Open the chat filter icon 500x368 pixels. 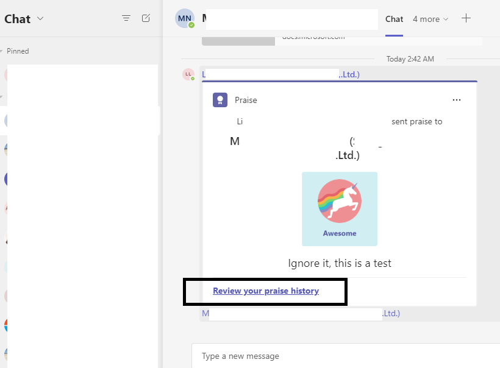(x=126, y=18)
